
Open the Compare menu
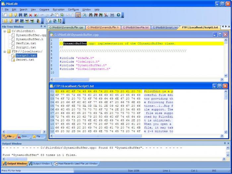(x=44, y=10)
